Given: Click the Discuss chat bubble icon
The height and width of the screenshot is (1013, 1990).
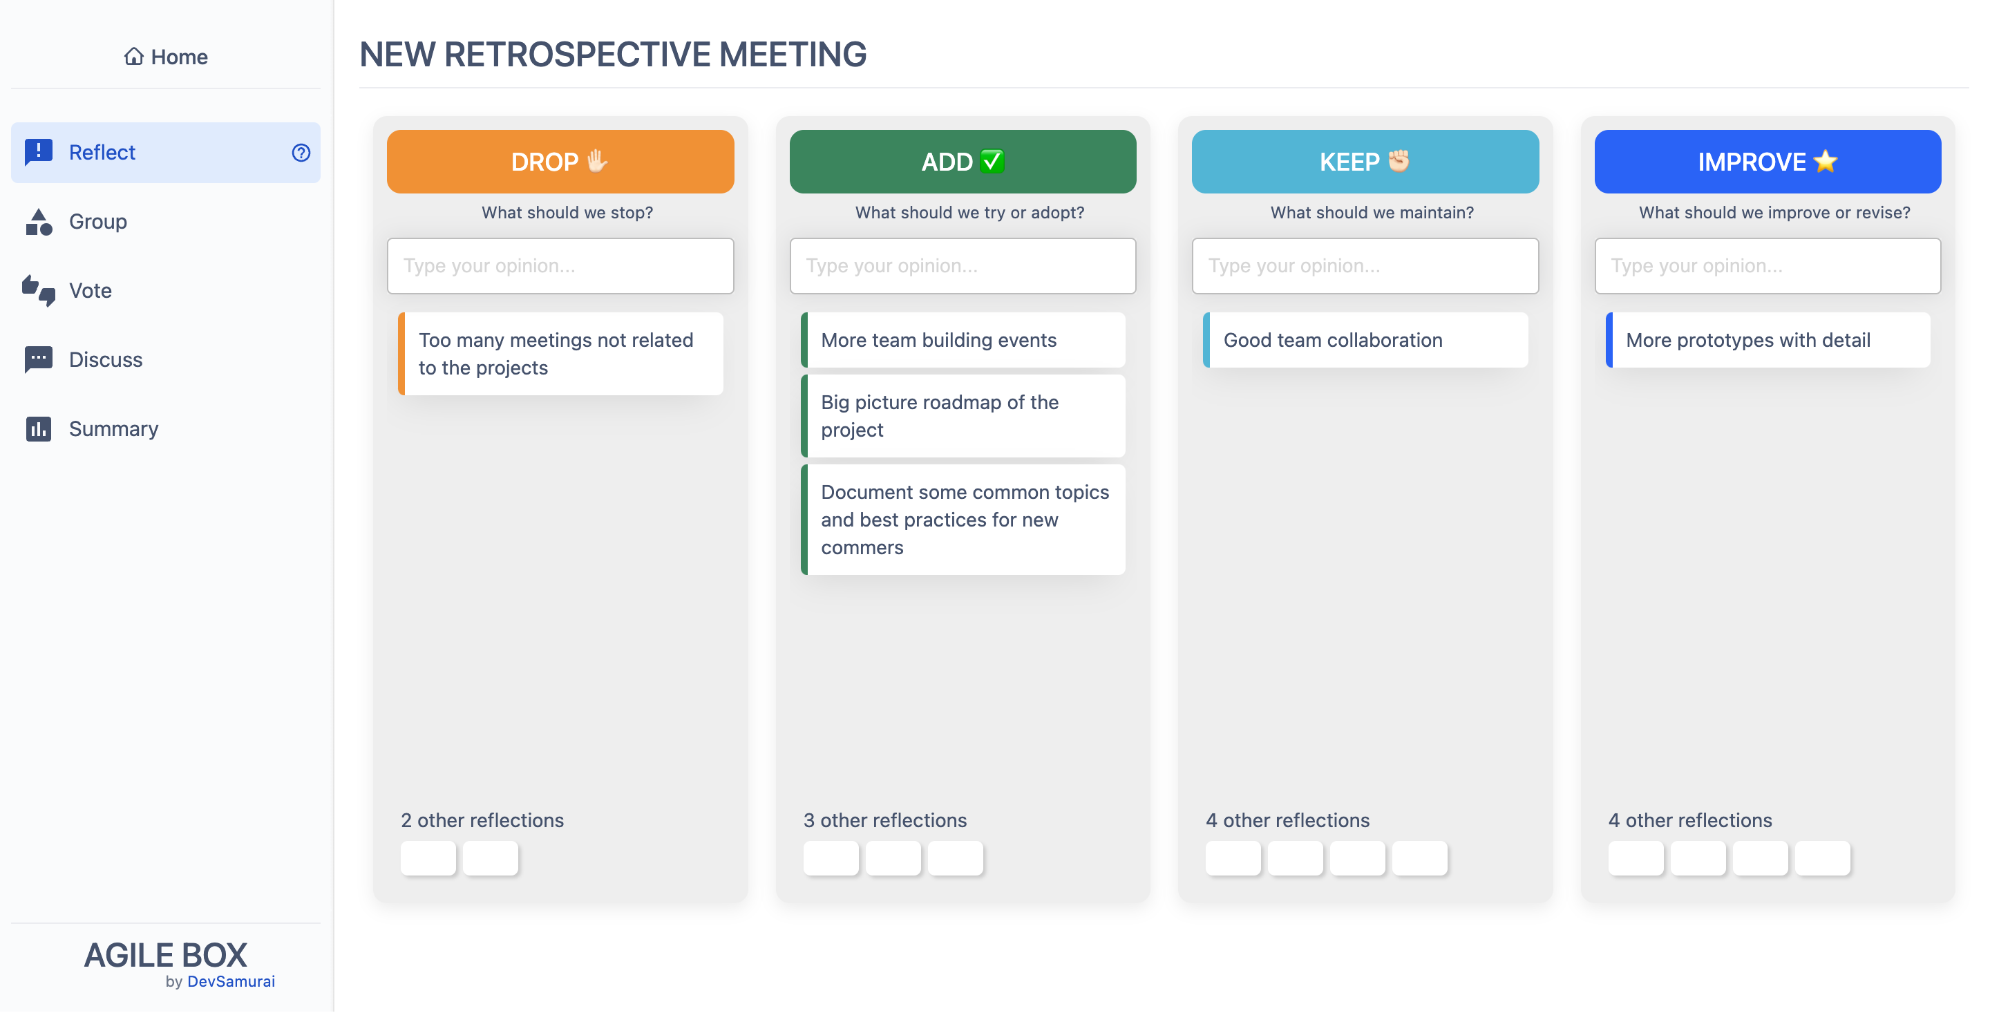Looking at the screenshot, I should click(x=38, y=359).
